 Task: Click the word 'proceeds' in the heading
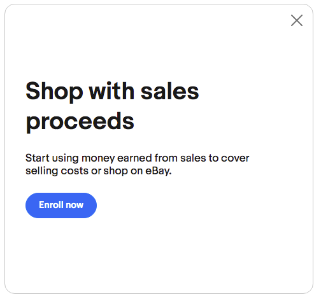pos(80,122)
